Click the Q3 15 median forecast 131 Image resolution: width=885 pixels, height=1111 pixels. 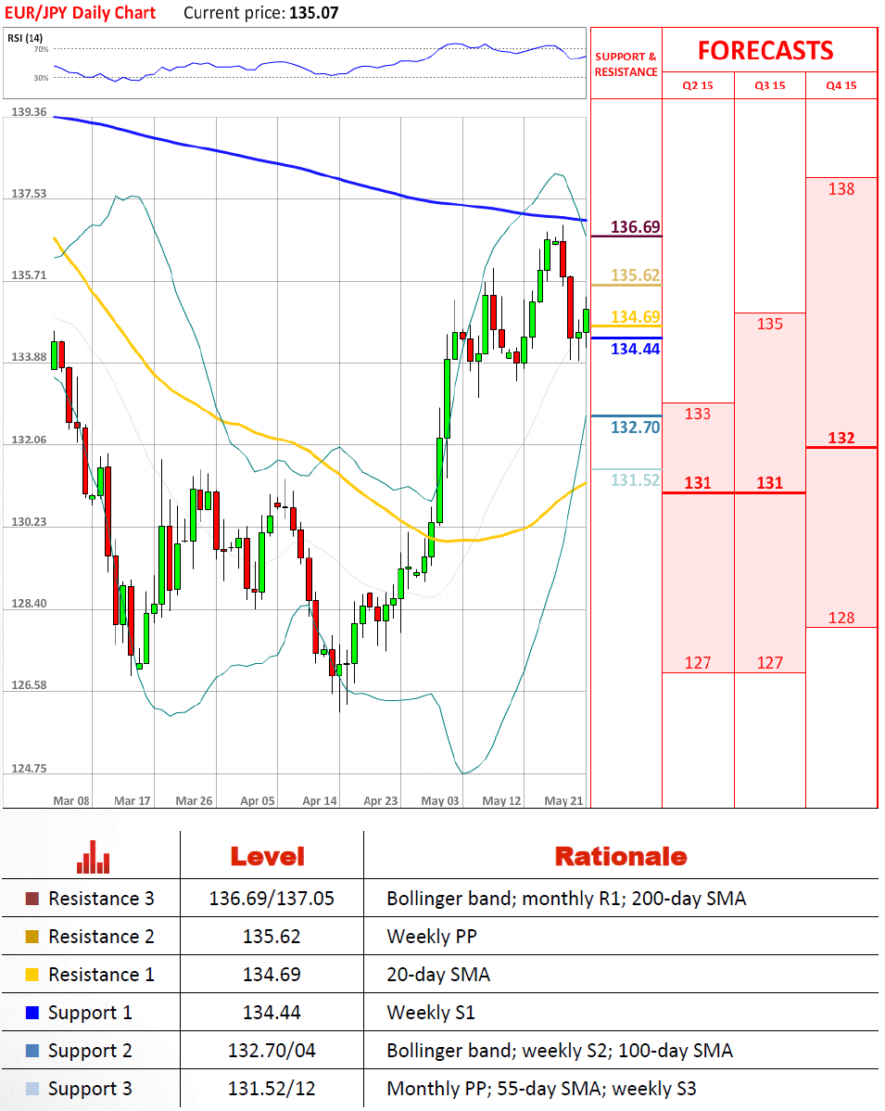point(769,483)
